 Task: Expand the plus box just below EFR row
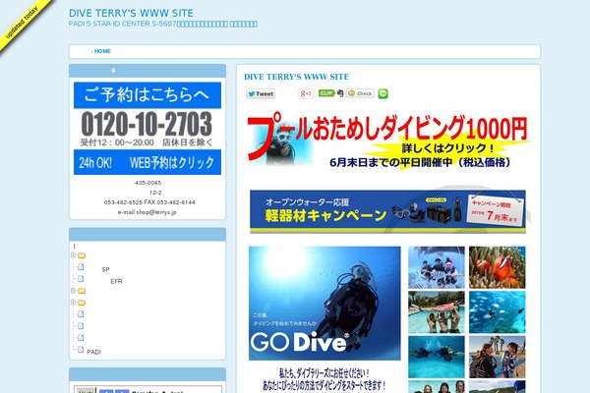tap(73, 291)
